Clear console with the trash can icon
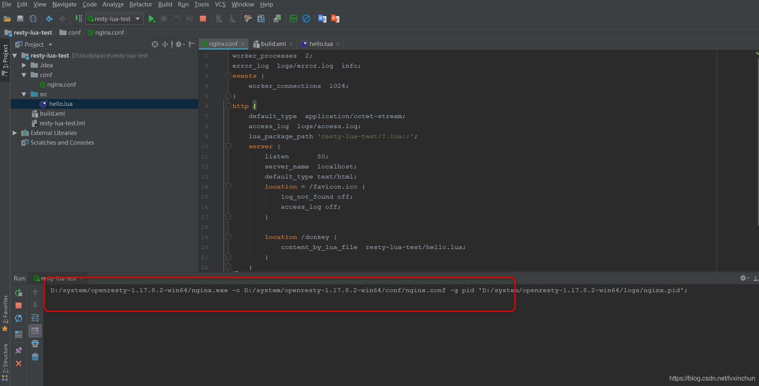Screen dimensions: 759x386 (x=35, y=357)
